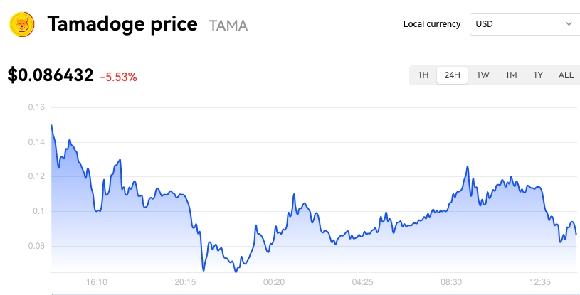The height and width of the screenshot is (295, 580).
Task: Click the Local currency label
Action: click(x=432, y=24)
